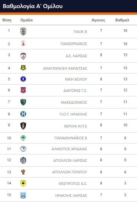Open the Α.Ε. Λάρισας crest icon
137x202 pixels.
click(x=23, y=56)
